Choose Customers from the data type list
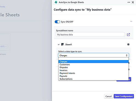The height and width of the screenshot is (101, 136). tap(94, 64)
